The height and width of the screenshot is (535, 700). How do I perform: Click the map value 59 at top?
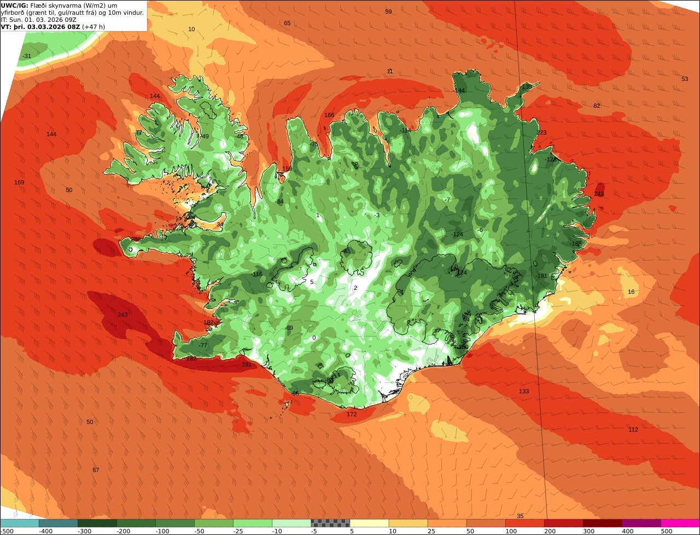tap(388, 11)
